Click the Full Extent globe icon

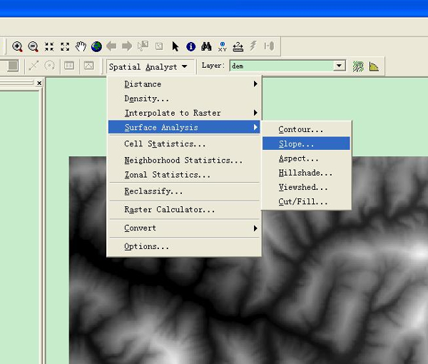(x=96, y=46)
